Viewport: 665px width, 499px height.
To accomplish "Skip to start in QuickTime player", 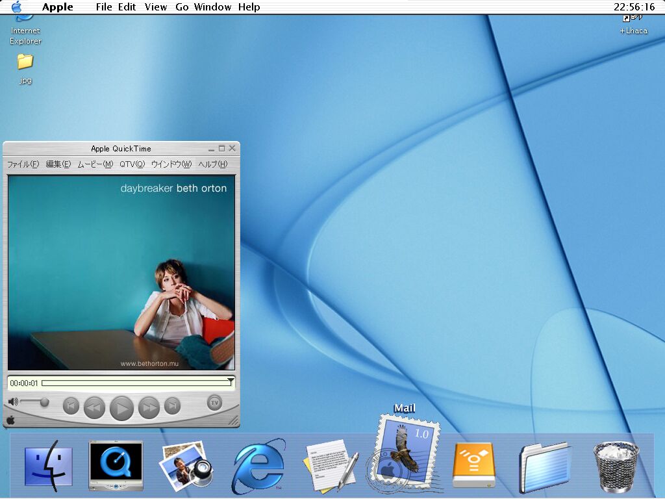I will tap(71, 406).
